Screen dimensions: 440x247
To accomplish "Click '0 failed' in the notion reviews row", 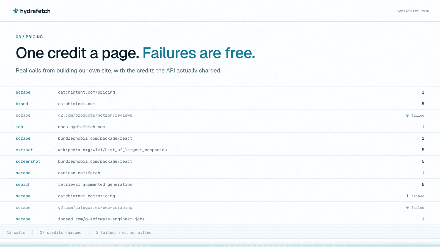I will 415,115.
